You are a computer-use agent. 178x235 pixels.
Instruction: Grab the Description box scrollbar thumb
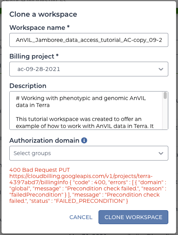point(165,95)
